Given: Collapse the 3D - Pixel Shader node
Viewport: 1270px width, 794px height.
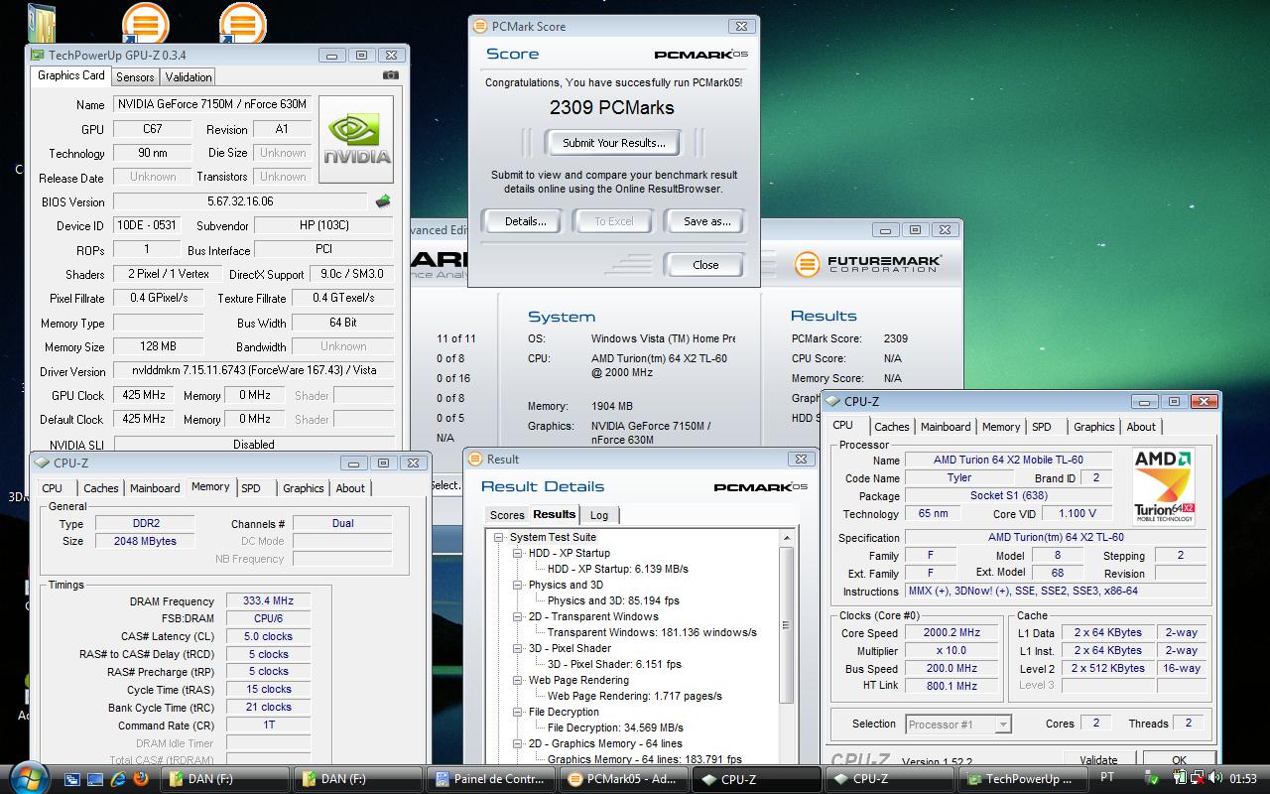Looking at the screenshot, I should tap(518, 648).
